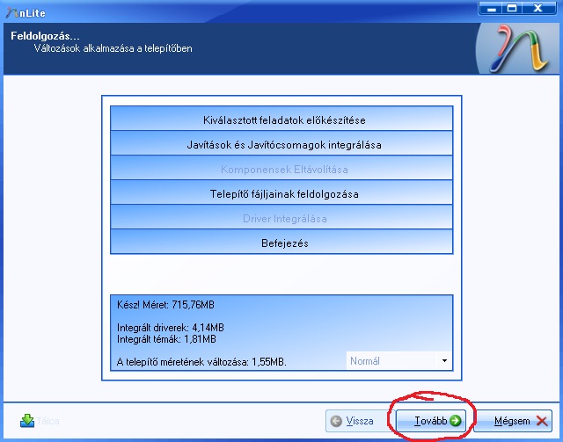The width and height of the screenshot is (563, 442).
Task: Click the green arrow on Tovább button
Action: tap(456, 421)
